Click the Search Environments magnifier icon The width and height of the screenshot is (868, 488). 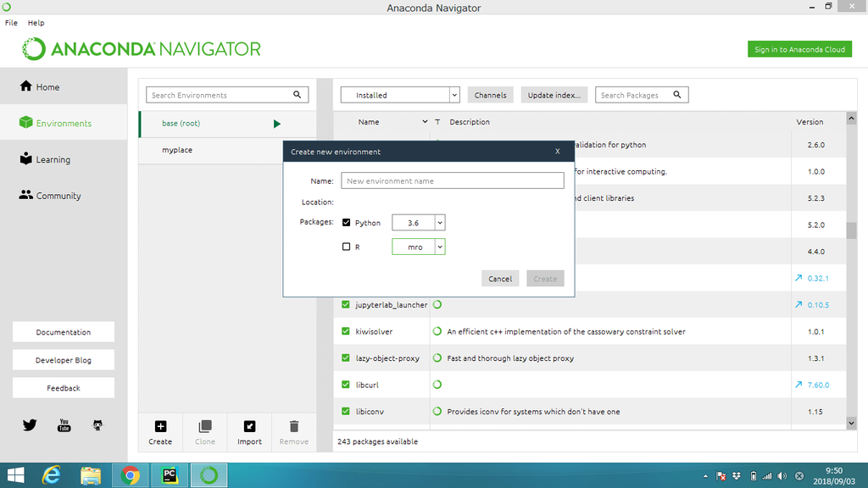(x=297, y=95)
